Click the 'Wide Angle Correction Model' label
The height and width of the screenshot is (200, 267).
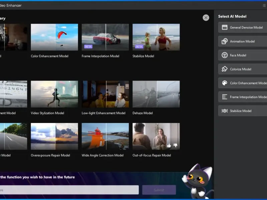pos(103,155)
